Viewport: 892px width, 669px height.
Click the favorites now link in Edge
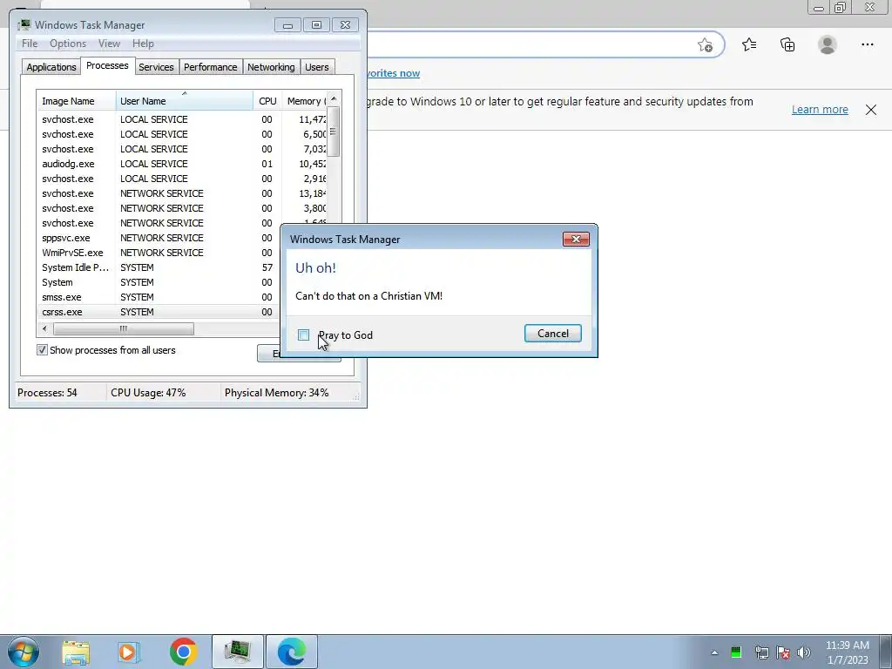point(394,73)
